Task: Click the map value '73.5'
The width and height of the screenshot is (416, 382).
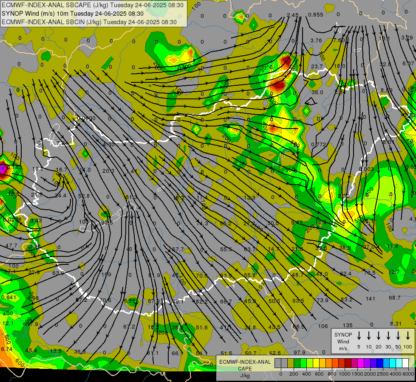Action: coord(370,272)
